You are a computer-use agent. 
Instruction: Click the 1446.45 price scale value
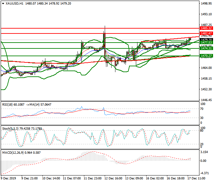coord(206,100)
